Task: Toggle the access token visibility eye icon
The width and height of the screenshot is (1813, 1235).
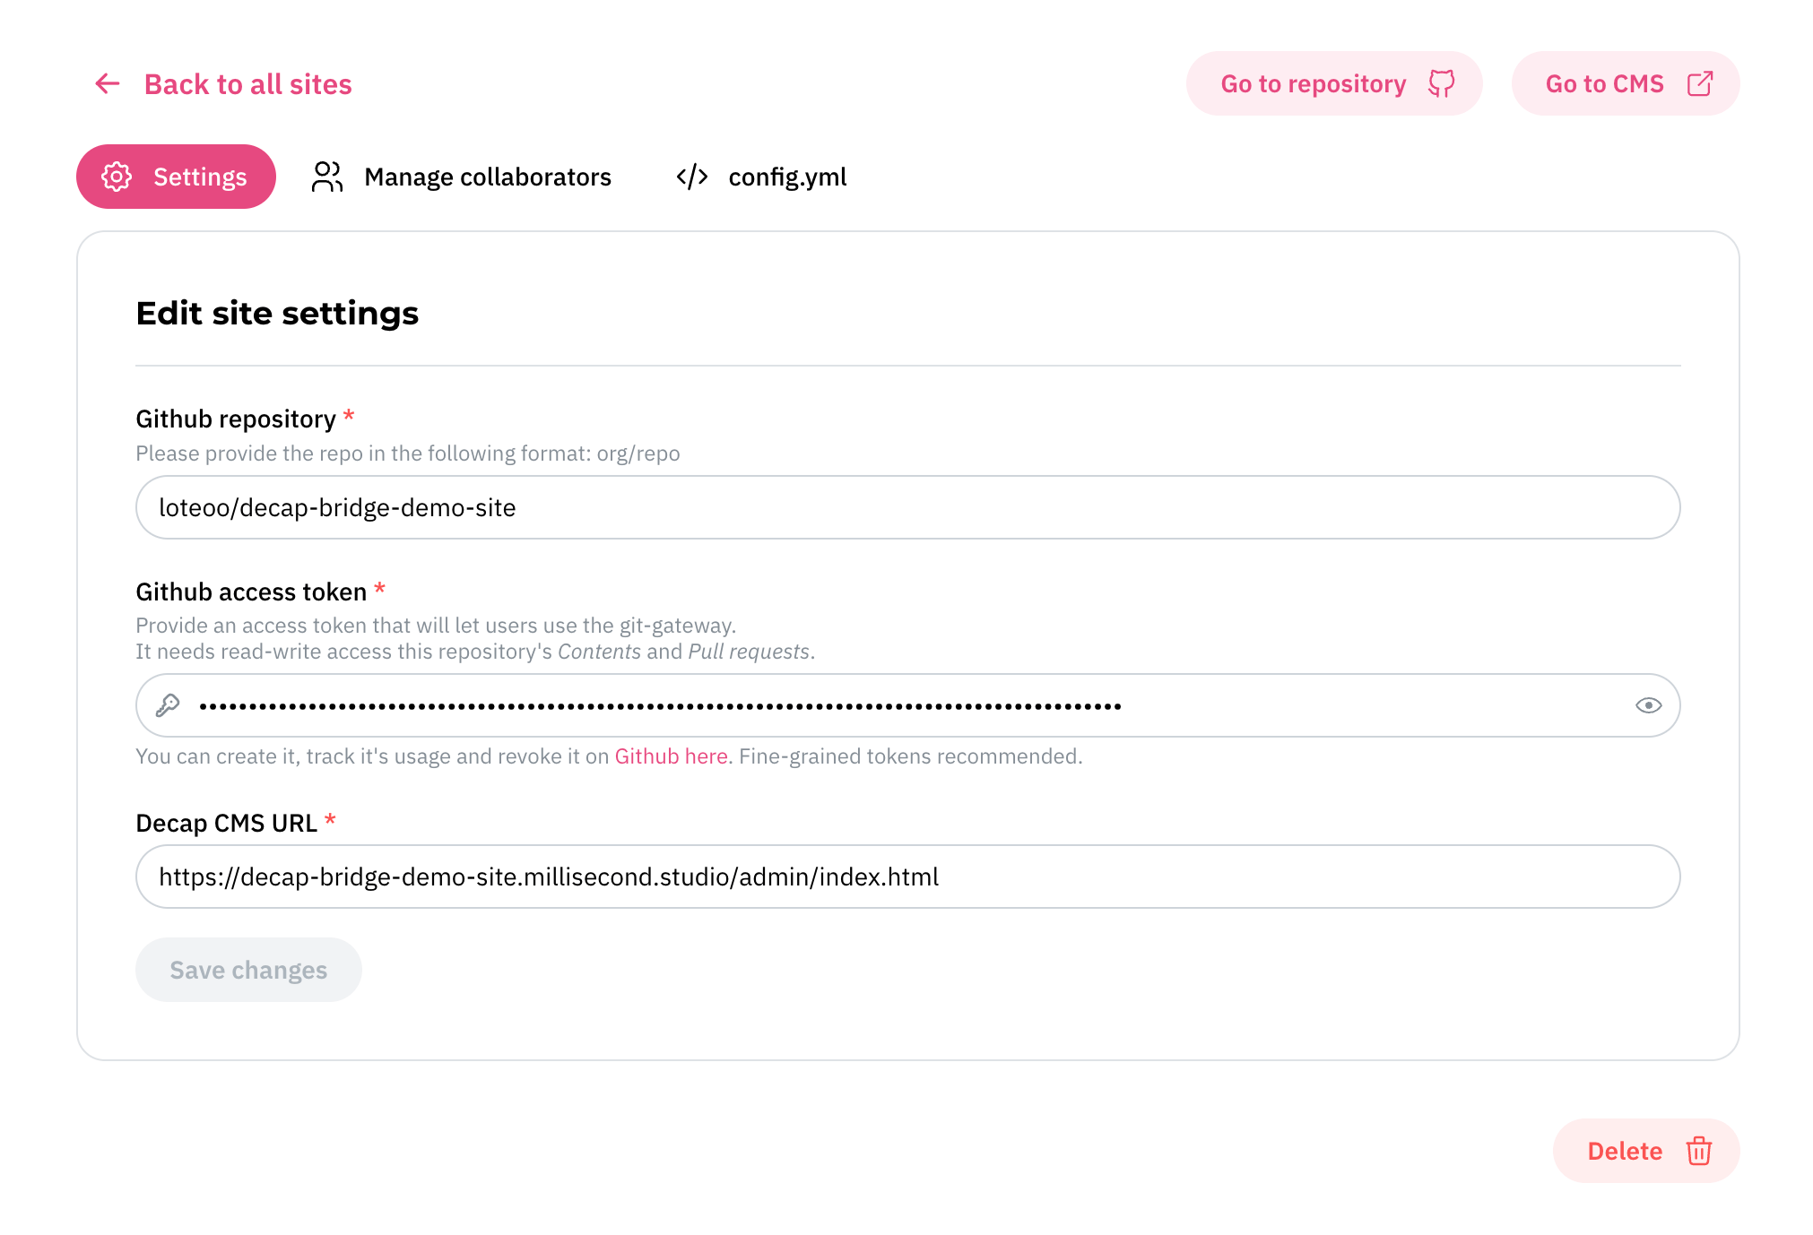Action: [x=1648, y=704]
